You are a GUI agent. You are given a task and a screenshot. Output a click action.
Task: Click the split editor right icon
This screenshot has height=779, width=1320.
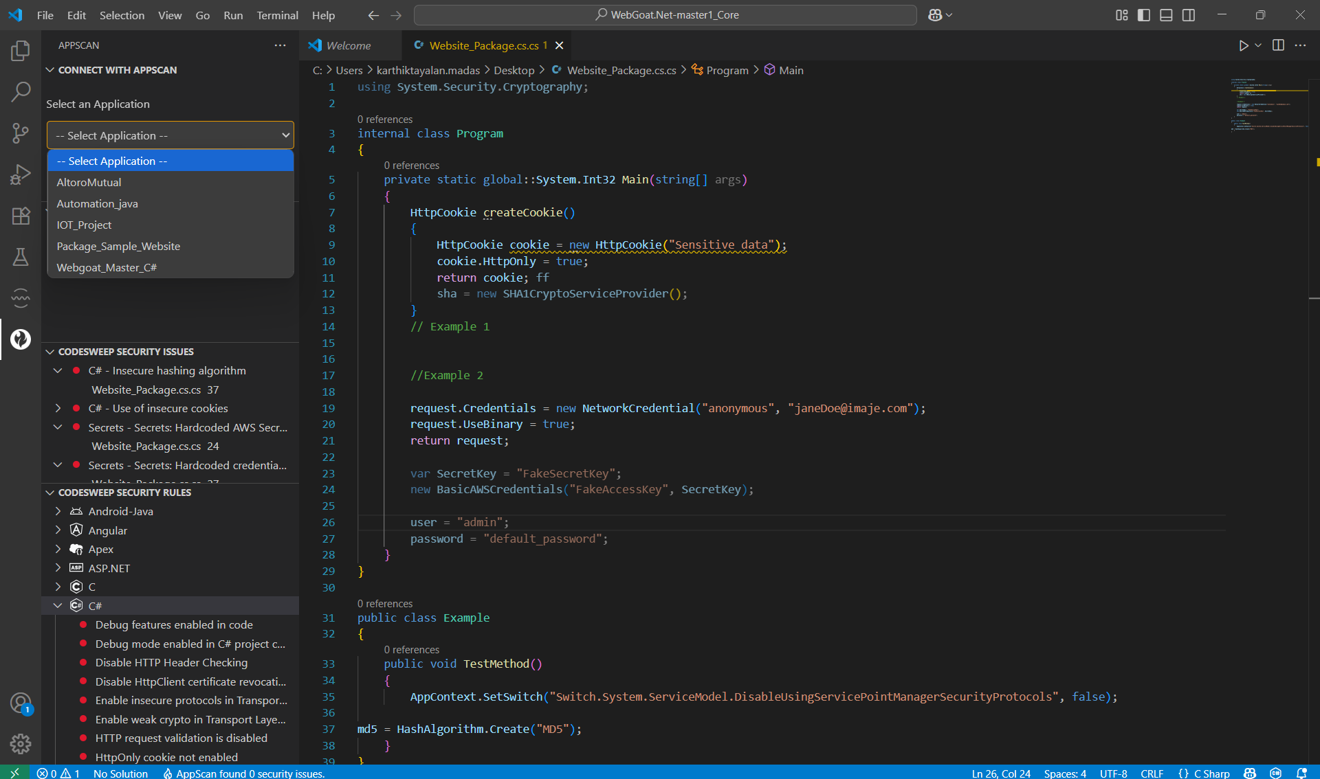(x=1278, y=45)
